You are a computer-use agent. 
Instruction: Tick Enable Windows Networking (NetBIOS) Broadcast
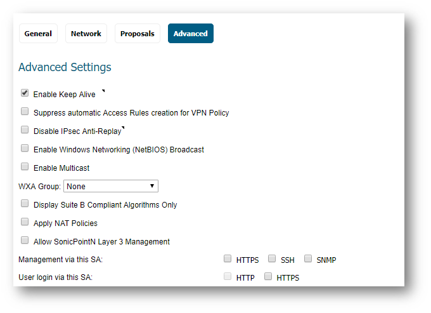25,148
